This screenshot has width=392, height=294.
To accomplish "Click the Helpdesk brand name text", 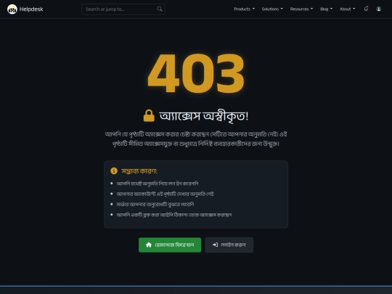I will pos(31,9).
